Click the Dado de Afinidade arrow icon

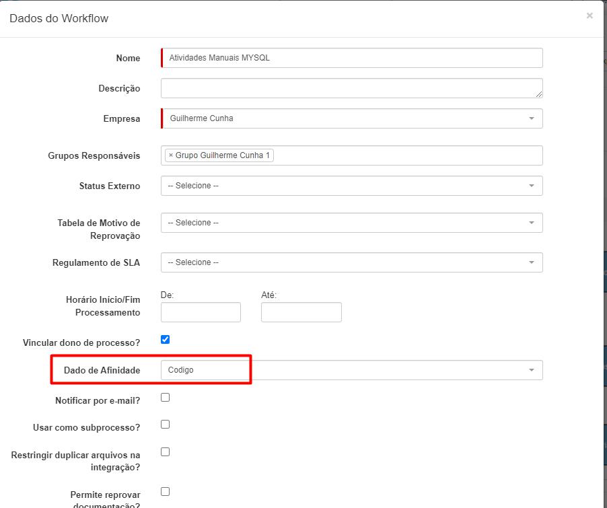(x=532, y=370)
